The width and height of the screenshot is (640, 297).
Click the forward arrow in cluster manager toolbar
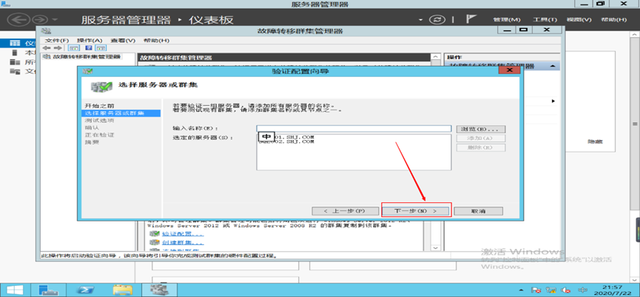coord(58,48)
